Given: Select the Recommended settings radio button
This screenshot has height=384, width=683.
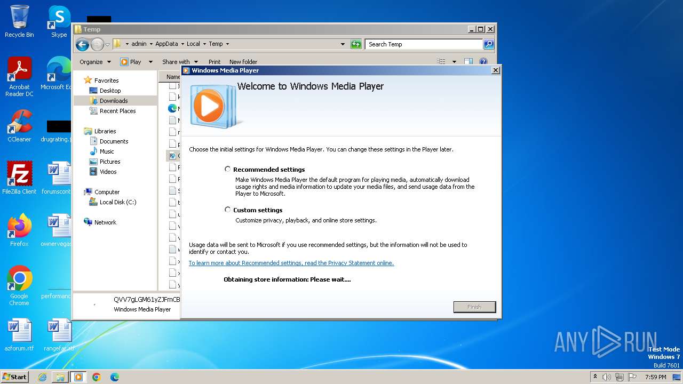Looking at the screenshot, I should point(228,169).
